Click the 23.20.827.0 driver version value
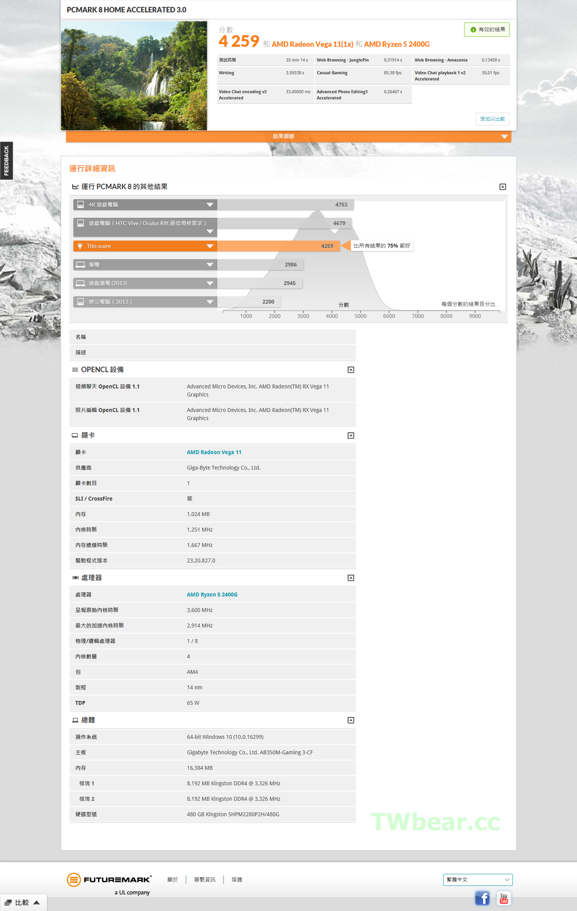The image size is (577, 911). tap(201, 560)
